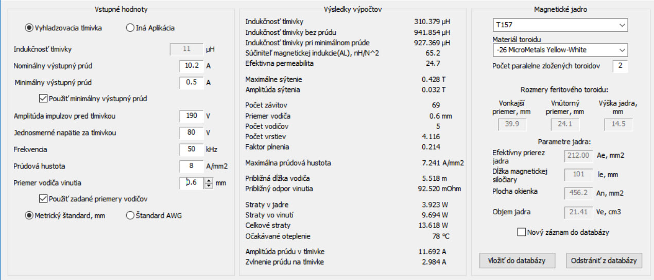Select the Jednosmerné napätie za tlmivkou field
The width and height of the screenshot is (654, 280).
point(192,133)
